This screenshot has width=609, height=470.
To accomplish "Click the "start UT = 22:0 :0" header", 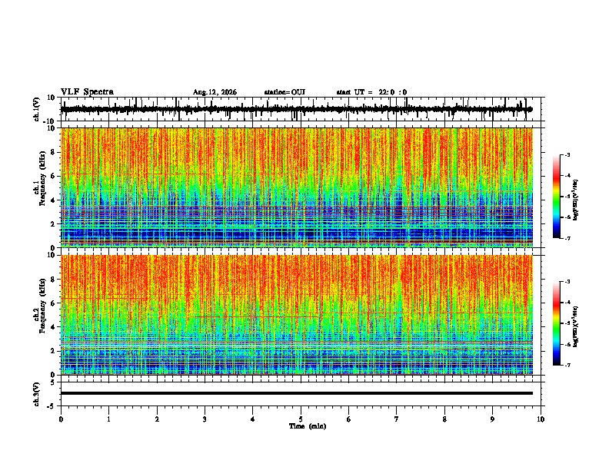I will (x=371, y=92).
